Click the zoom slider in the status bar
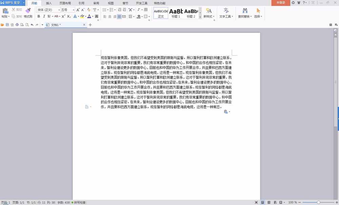 click(x=318, y=202)
